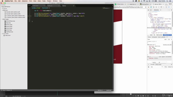Open the console drawer three-dot menu
Screen dimensions: 173x97
coord(148,65)
